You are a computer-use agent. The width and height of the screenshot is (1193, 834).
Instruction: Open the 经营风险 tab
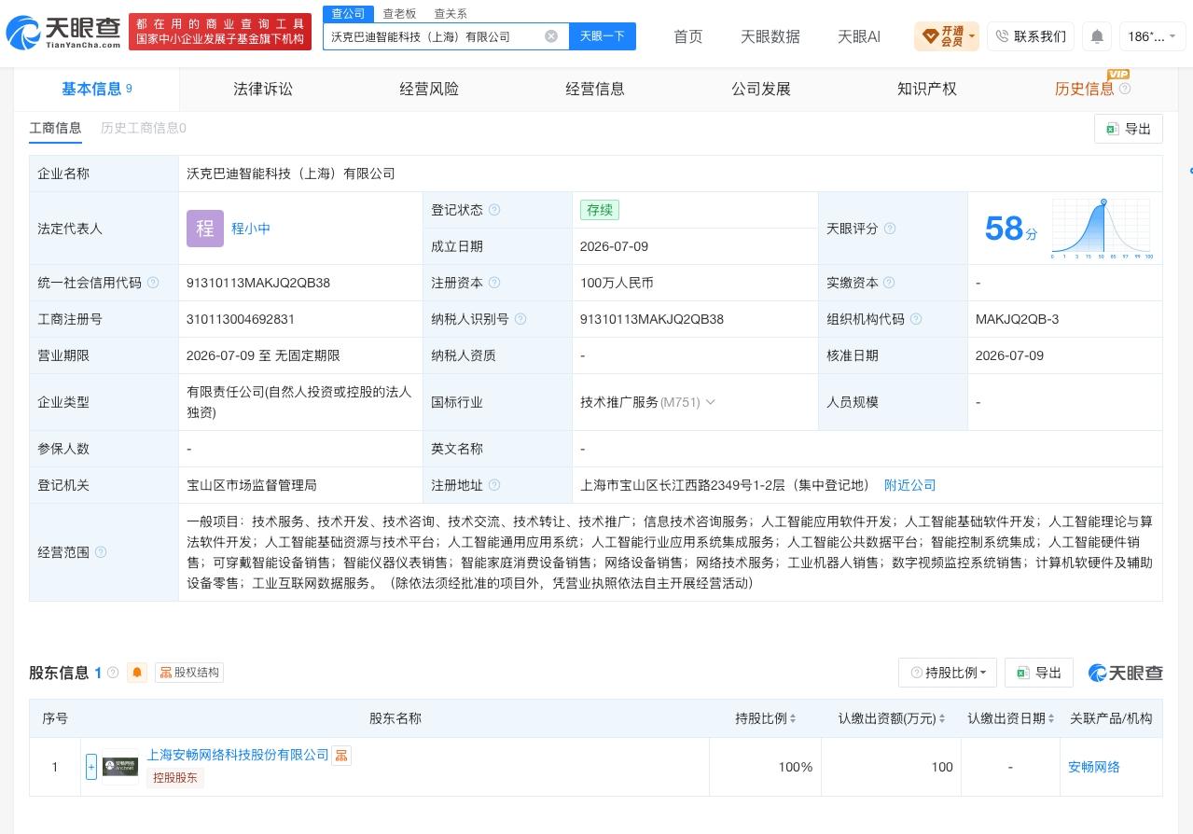pyautogui.click(x=429, y=89)
